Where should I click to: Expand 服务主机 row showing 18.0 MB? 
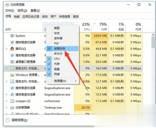(7, 68)
